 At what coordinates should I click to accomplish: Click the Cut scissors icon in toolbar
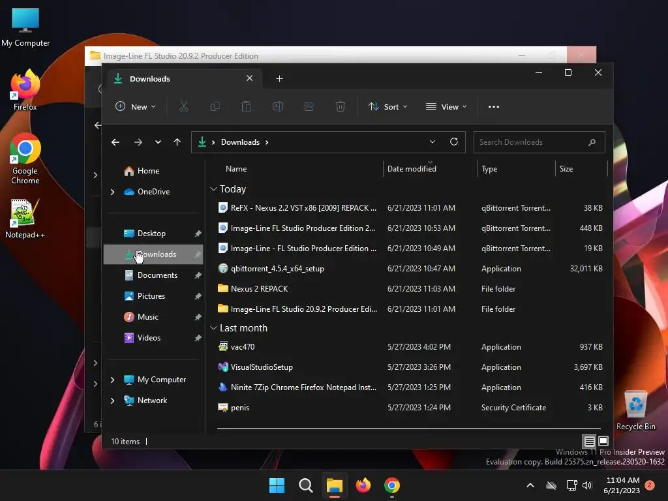(183, 106)
